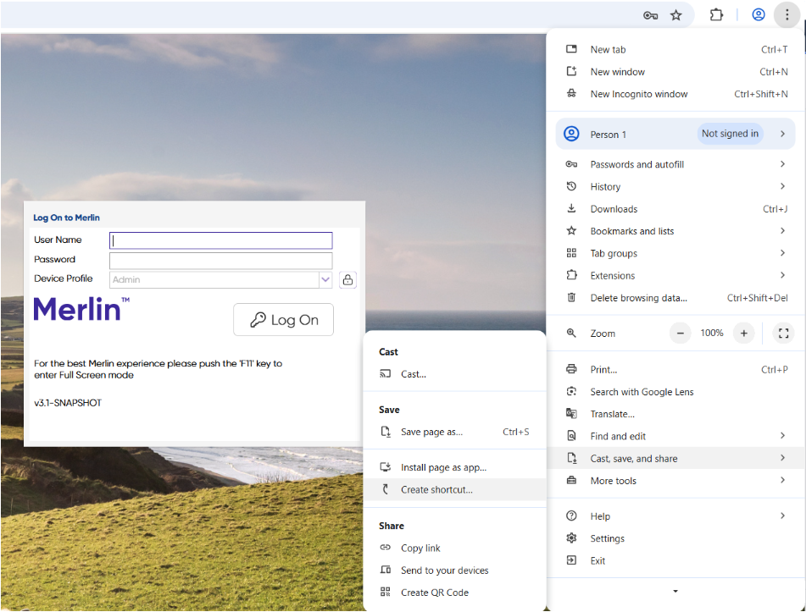Select Cast... in the submenu
The height and width of the screenshot is (612, 806).
pyautogui.click(x=454, y=374)
